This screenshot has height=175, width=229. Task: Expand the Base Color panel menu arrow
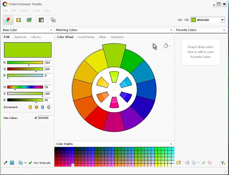coord(51,30)
